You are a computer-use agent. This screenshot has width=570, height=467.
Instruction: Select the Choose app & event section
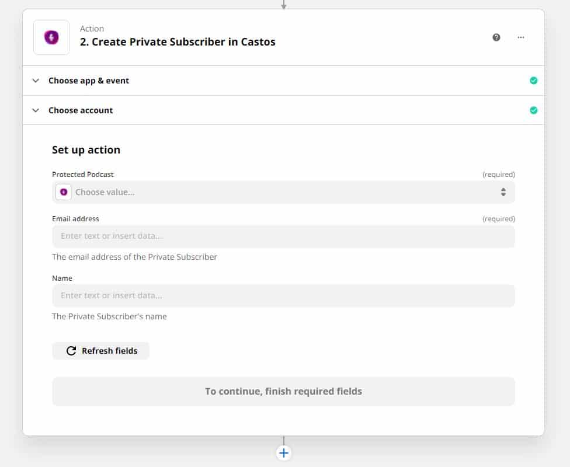tap(284, 81)
